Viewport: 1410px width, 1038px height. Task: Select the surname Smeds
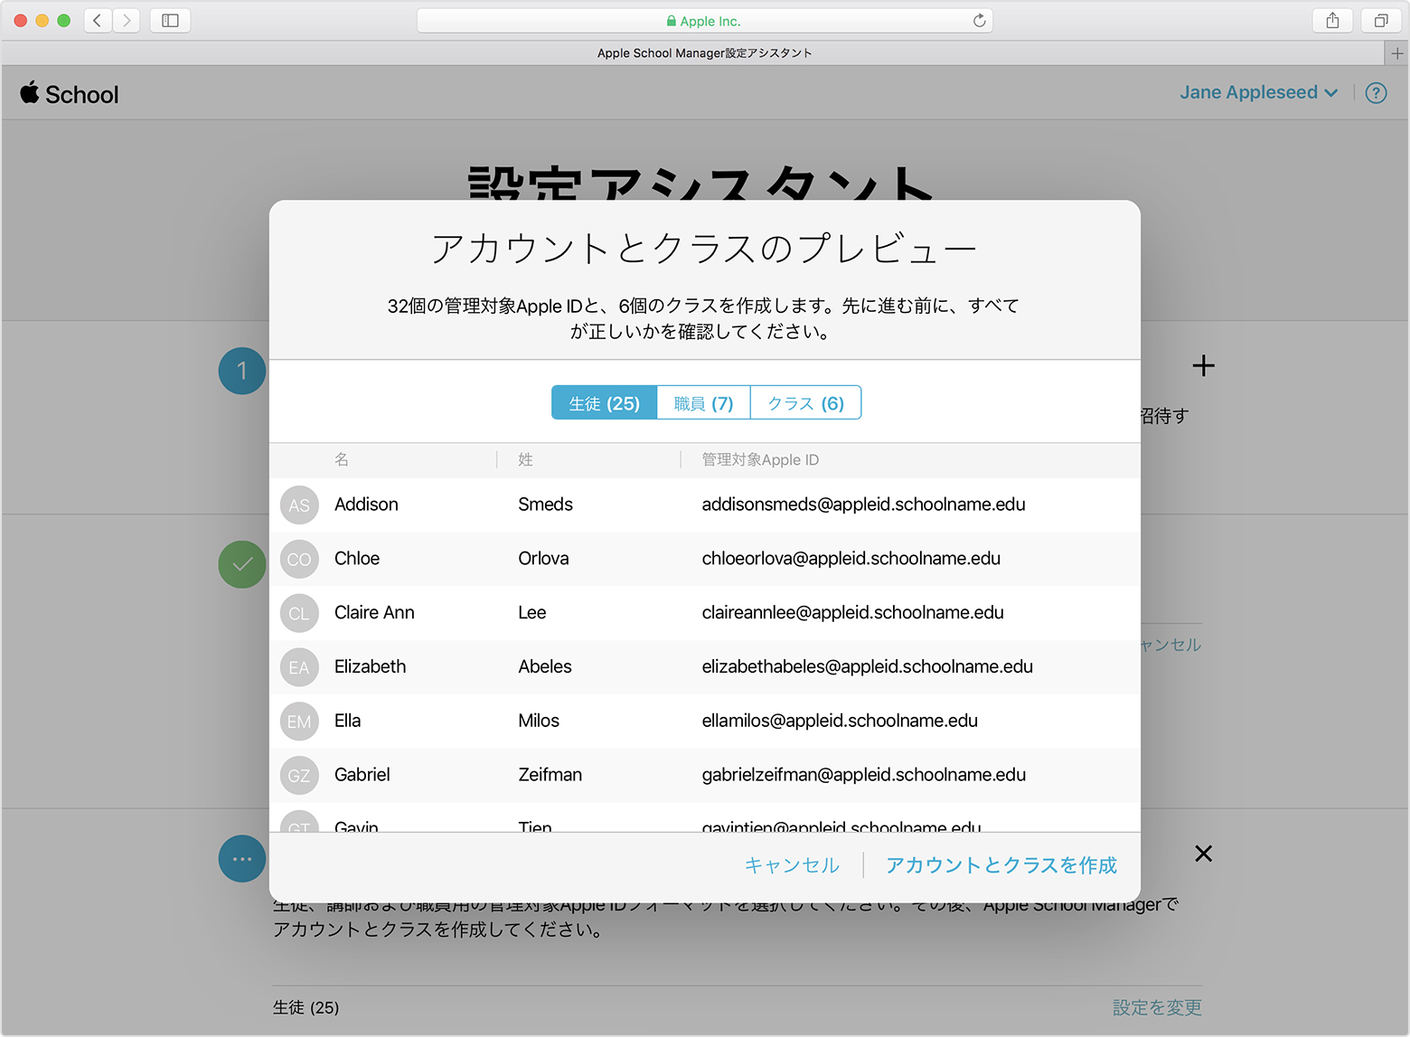pos(545,505)
